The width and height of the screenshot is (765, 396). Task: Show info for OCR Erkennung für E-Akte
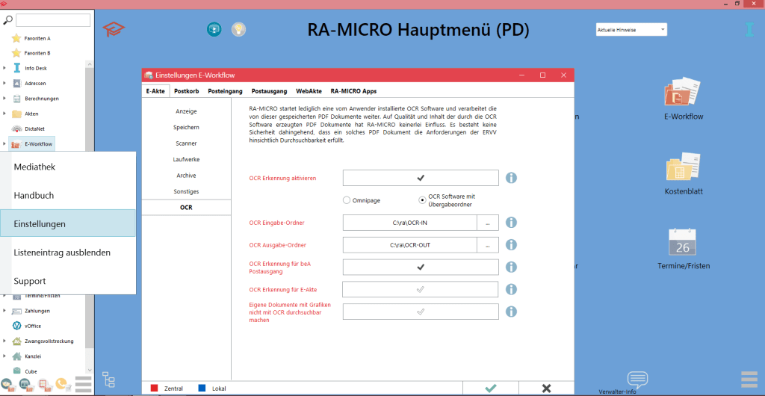pos(511,289)
